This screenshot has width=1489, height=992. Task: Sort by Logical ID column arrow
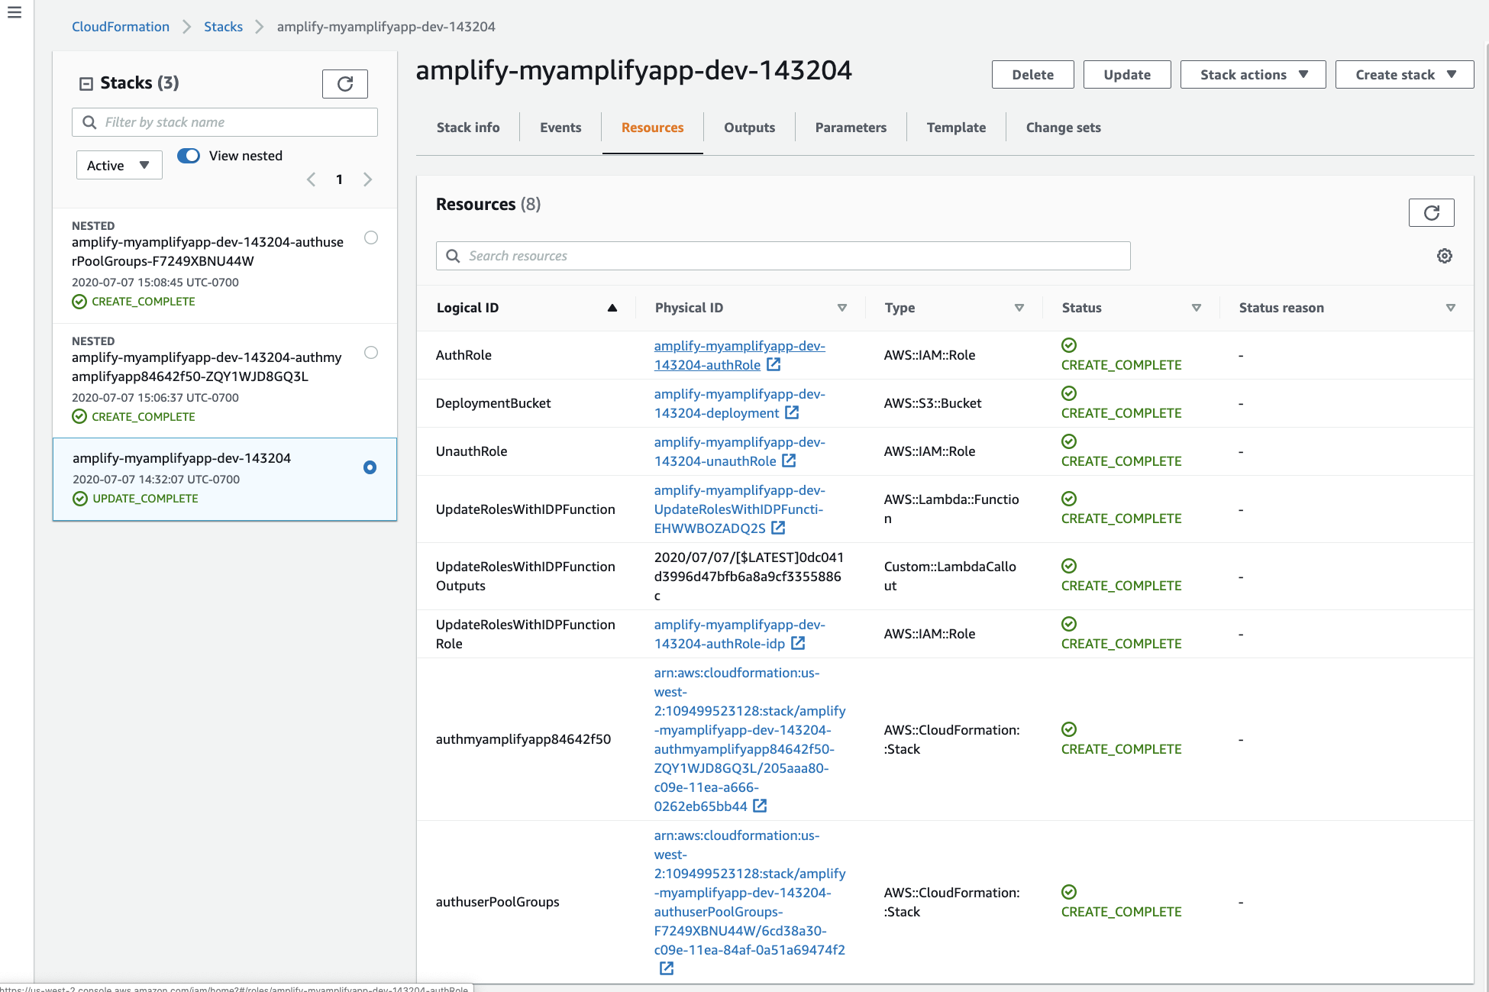pos(612,308)
